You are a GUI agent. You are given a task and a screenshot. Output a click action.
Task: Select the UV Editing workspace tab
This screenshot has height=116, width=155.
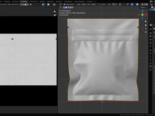coord(24,2)
